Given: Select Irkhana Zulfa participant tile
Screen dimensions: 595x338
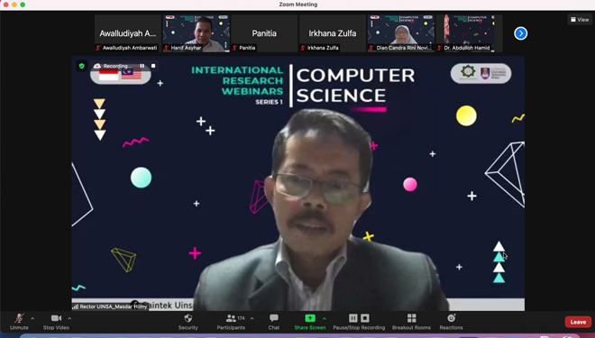Looking at the screenshot, I should click(333, 33).
